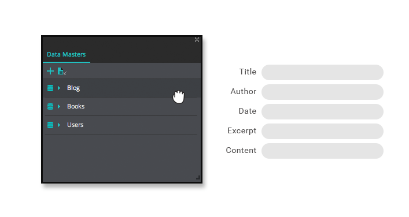The image size is (409, 217).
Task: Add a new data master with plus icon
Action: click(50, 71)
